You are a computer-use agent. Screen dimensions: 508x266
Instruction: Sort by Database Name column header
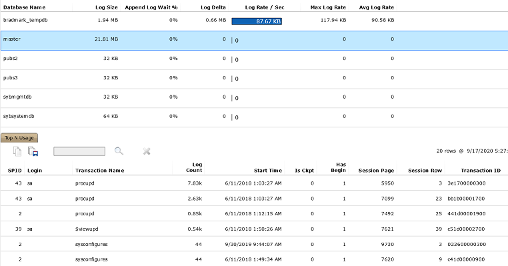(24, 7)
